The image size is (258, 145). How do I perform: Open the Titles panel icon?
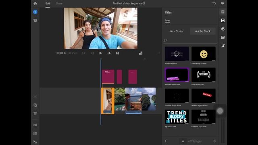click(223, 12)
